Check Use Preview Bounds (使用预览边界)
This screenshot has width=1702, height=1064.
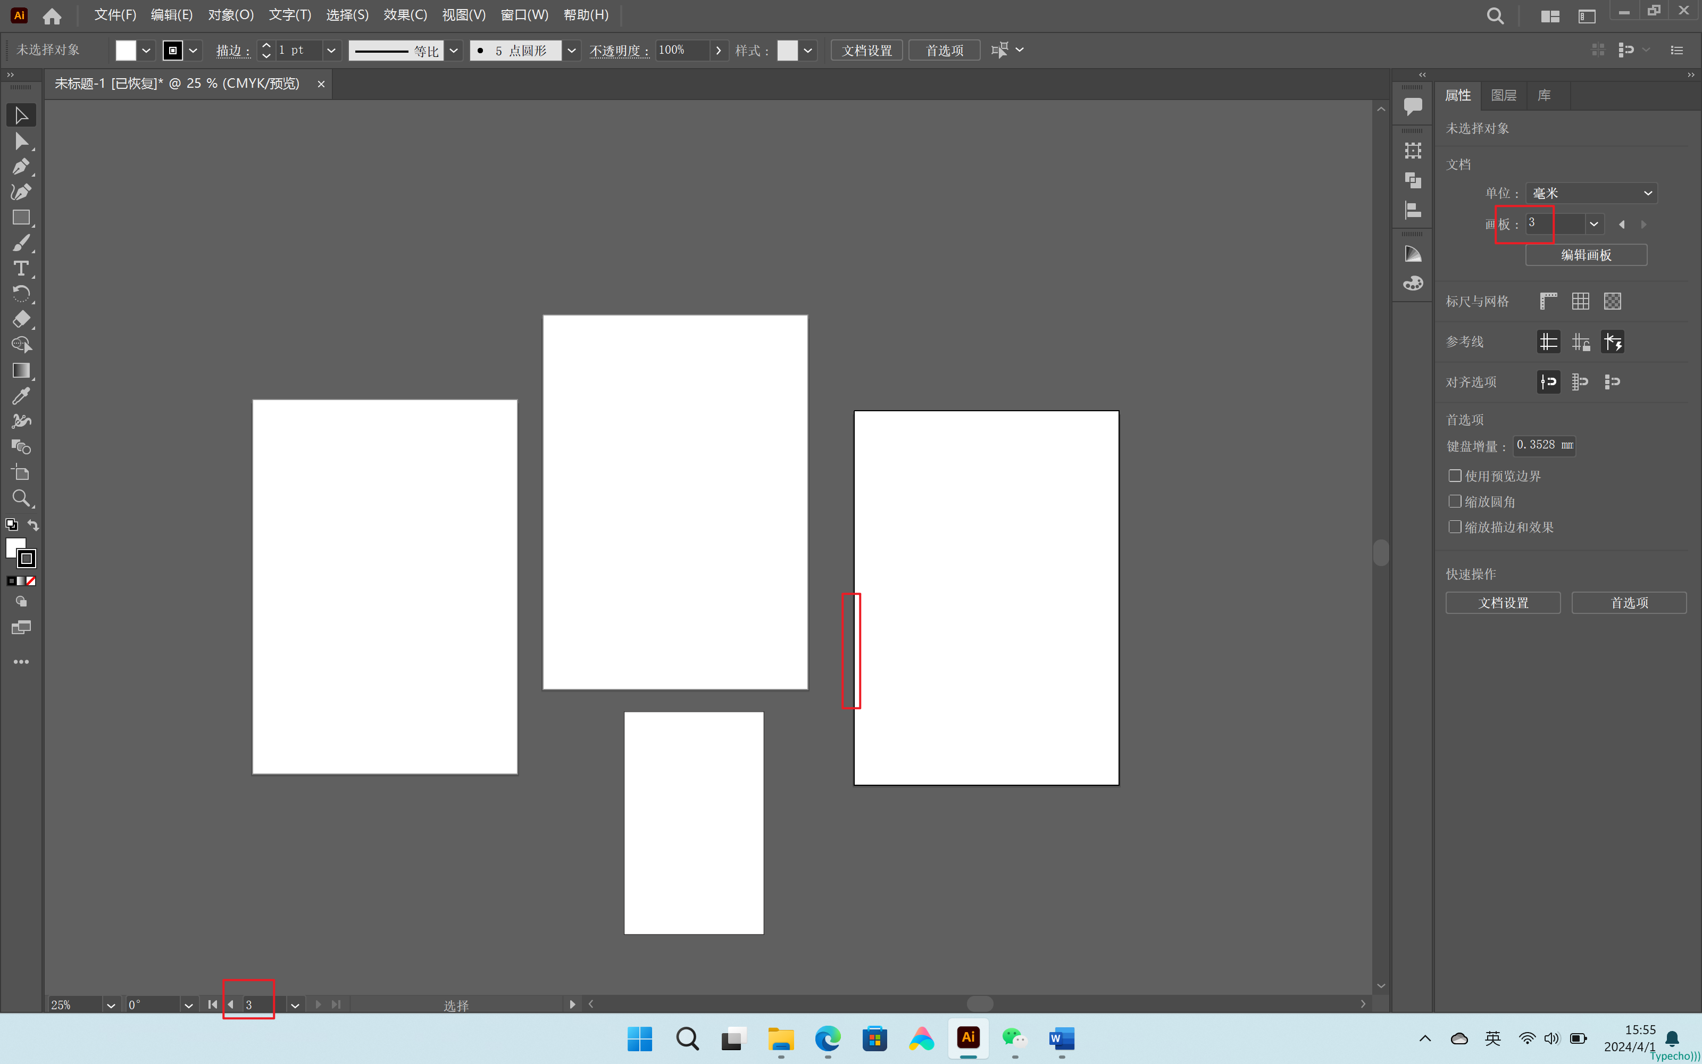coord(1455,476)
